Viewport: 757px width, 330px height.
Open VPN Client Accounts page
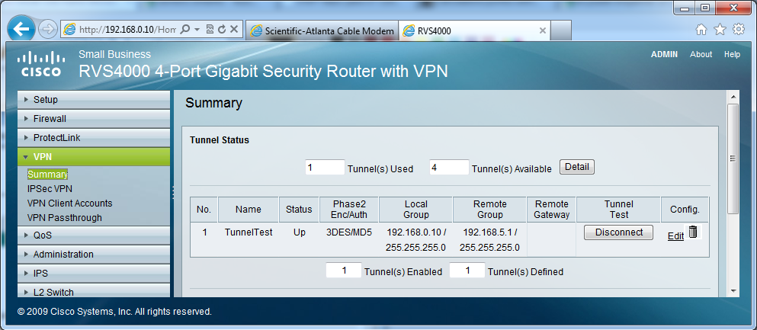[69, 203]
